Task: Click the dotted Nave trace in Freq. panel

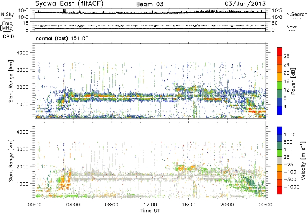Action: pos(150,25)
